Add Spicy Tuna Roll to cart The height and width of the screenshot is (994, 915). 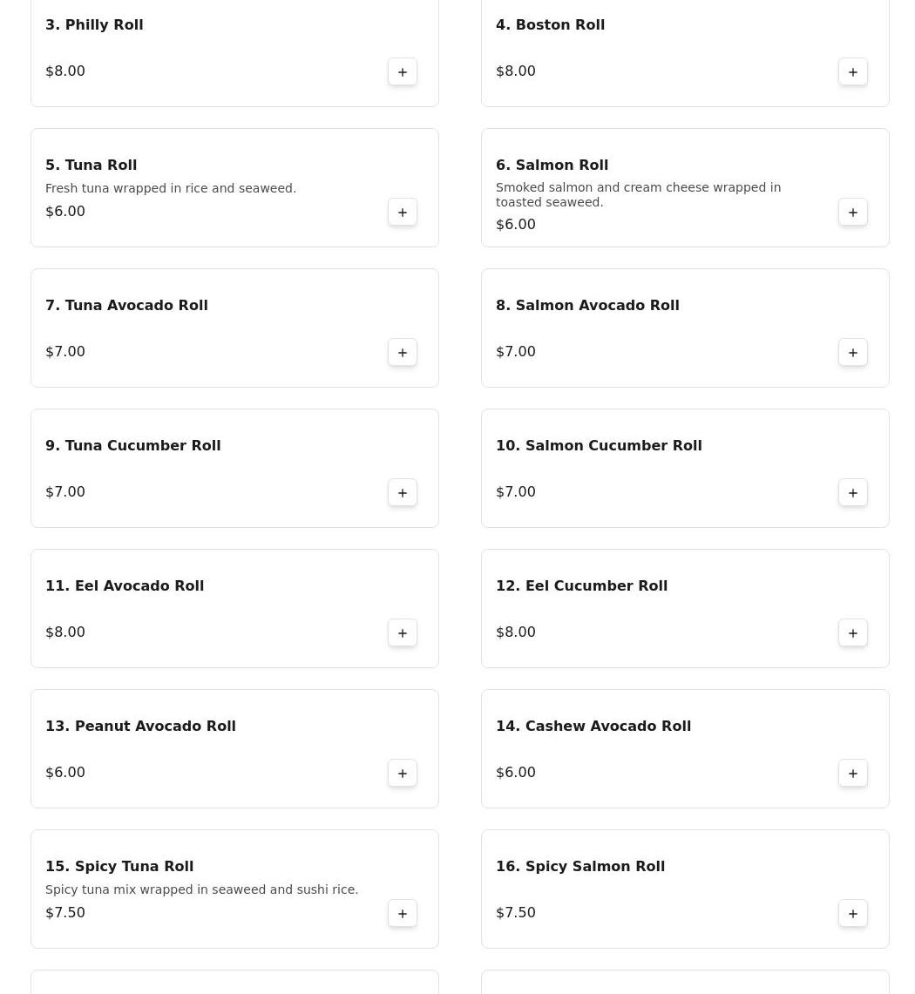[x=403, y=914]
